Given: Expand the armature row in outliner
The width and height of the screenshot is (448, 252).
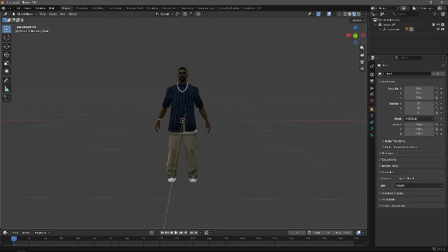Looking at the screenshot, I should point(380,29).
